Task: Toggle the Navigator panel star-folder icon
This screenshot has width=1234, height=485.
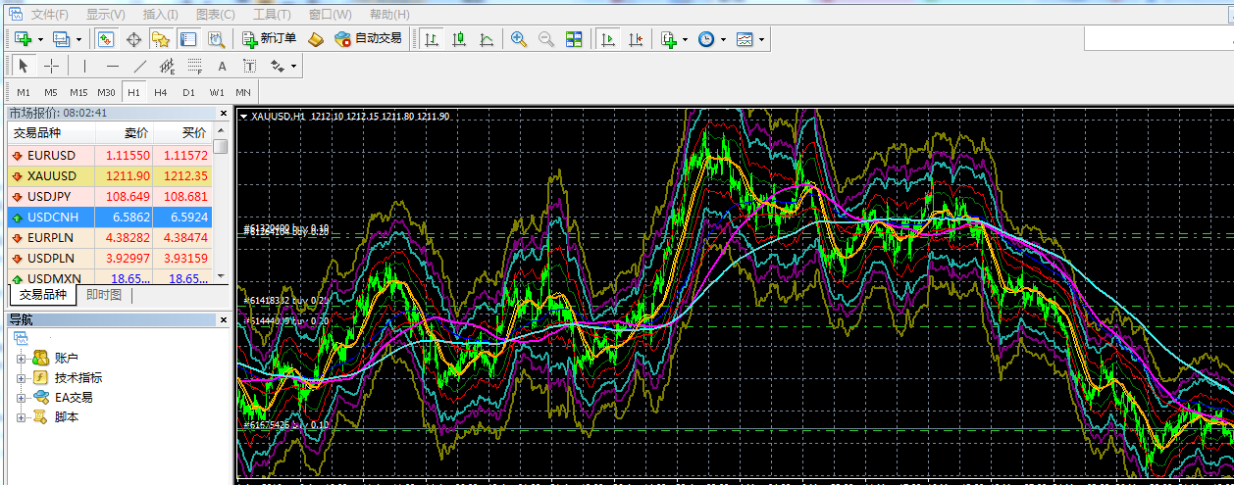Action: click(161, 39)
